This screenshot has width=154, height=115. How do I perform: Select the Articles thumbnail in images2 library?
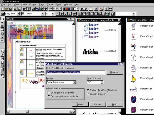tap(91, 51)
